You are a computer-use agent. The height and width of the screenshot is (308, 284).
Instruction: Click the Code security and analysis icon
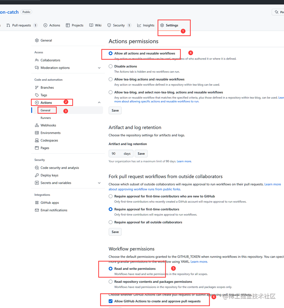37,168
